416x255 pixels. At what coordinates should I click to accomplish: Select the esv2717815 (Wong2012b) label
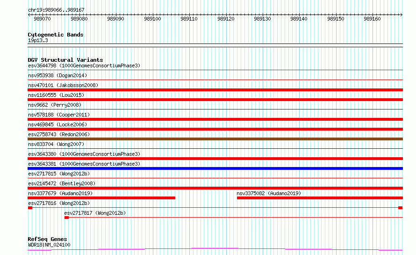[x=59, y=174]
